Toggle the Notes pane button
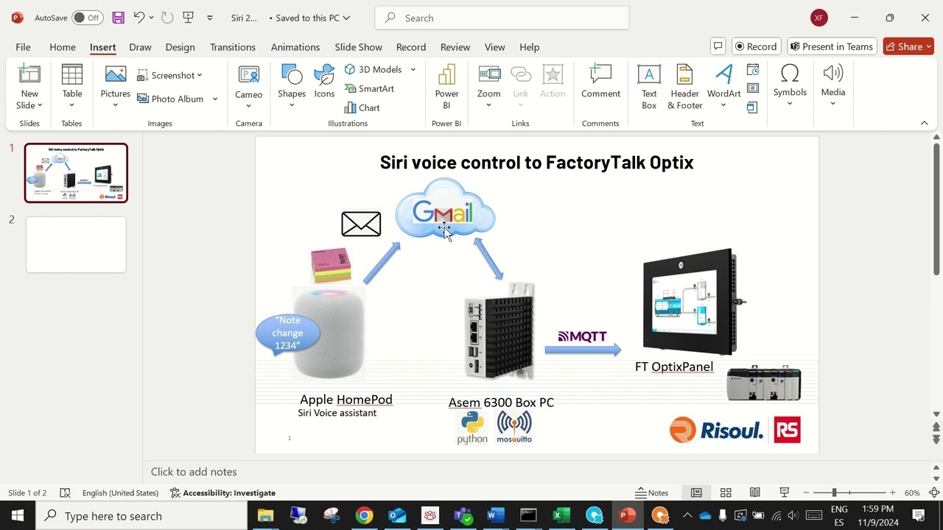This screenshot has width=943, height=530. coord(652,492)
